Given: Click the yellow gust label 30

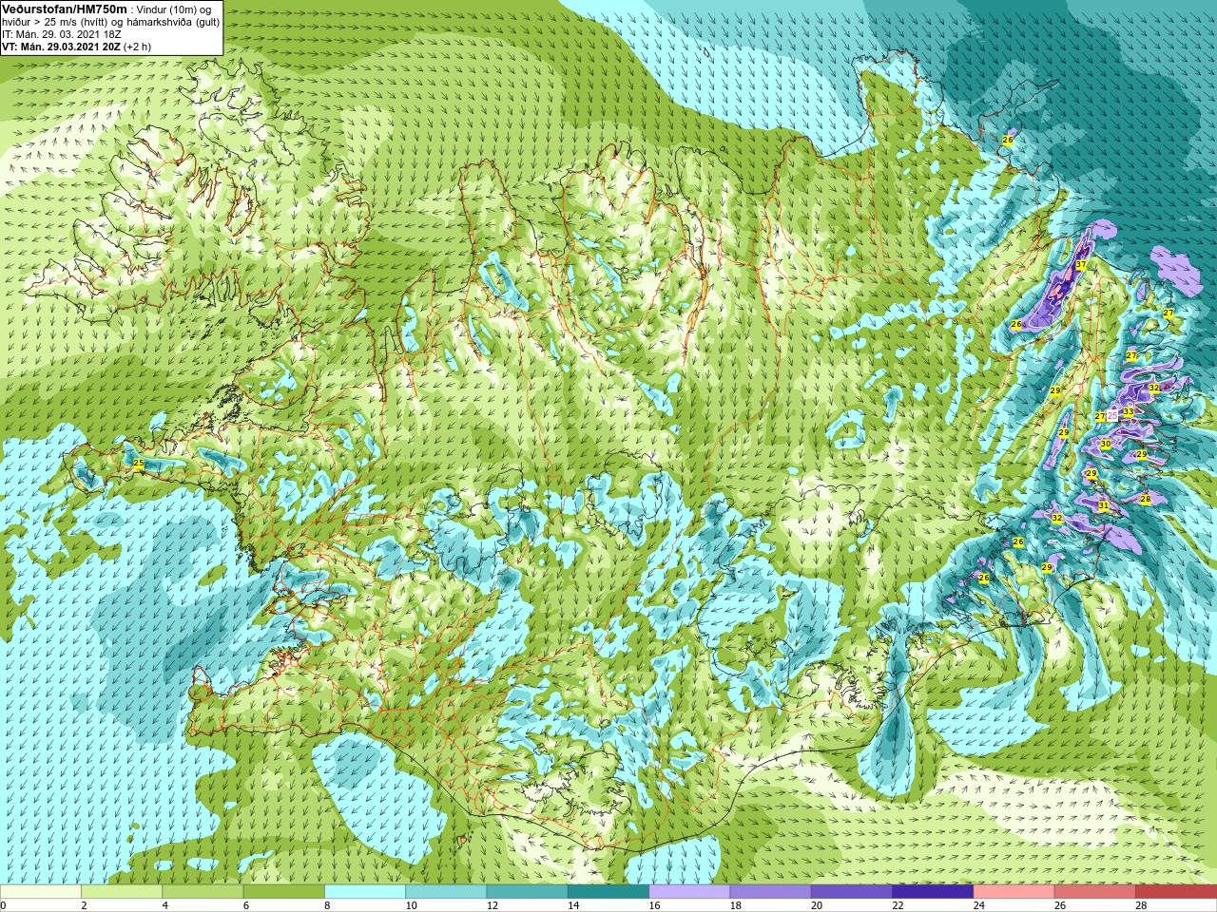Looking at the screenshot, I should coord(1105,444).
